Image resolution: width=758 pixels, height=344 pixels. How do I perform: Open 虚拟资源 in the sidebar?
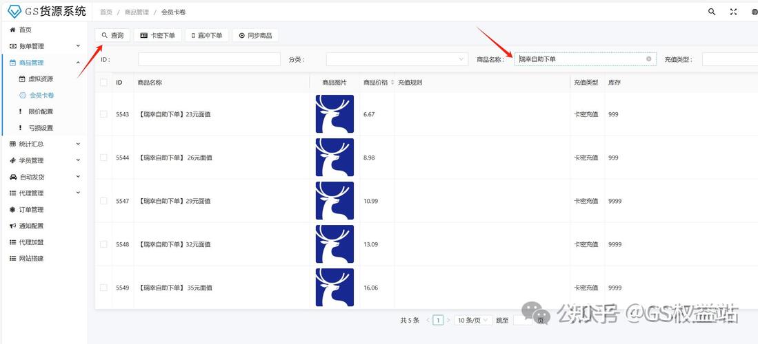(x=41, y=79)
